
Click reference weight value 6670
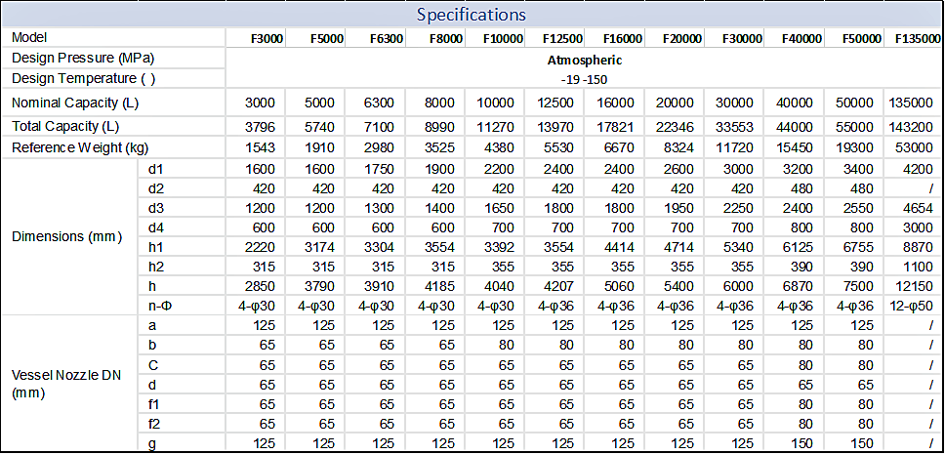(x=618, y=147)
